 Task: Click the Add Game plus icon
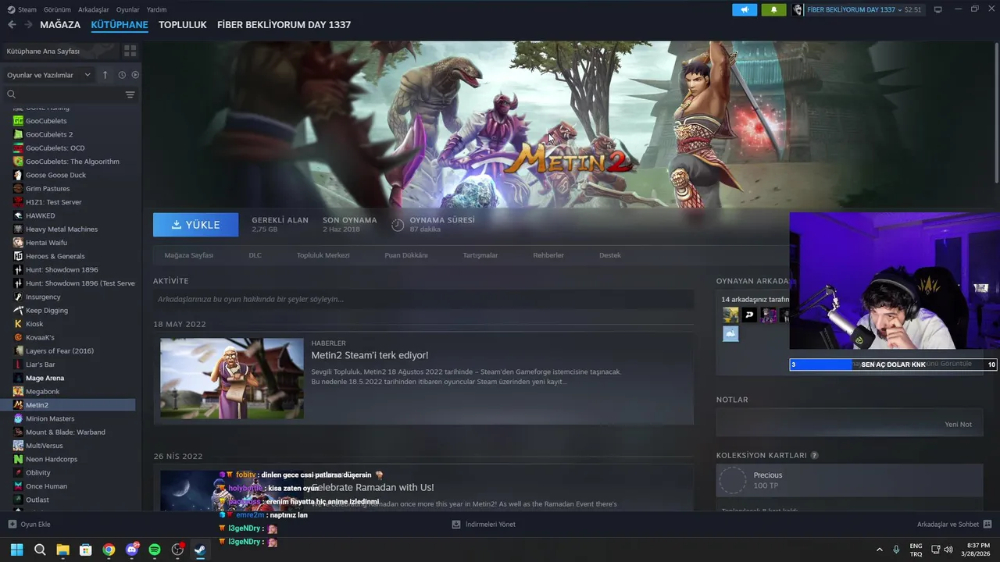[x=12, y=525]
